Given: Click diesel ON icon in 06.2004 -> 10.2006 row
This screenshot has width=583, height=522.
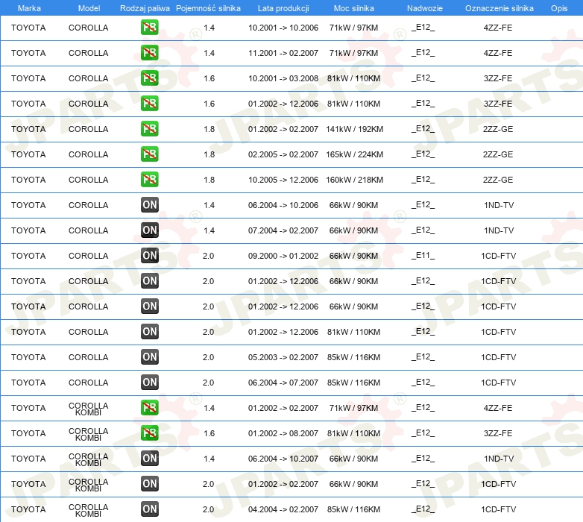Looking at the screenshot, I should coord(149,205).
